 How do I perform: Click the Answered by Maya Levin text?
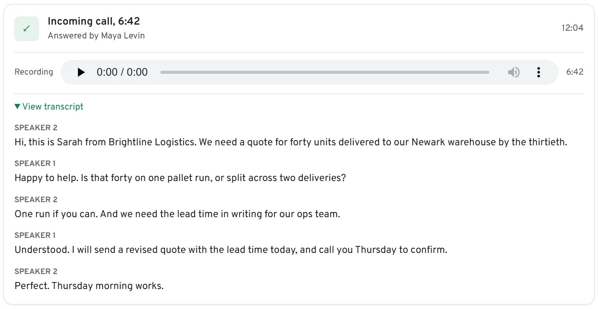pos(96,35)
